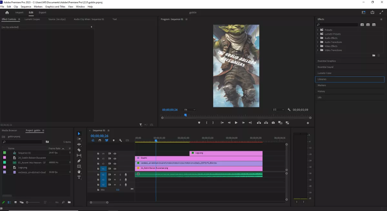
Task: Select the Hand tool
Action: coord(79,172)
